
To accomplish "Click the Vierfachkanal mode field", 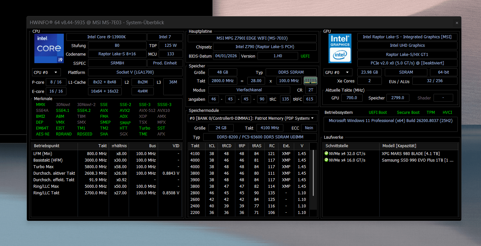I will point(249,90).
